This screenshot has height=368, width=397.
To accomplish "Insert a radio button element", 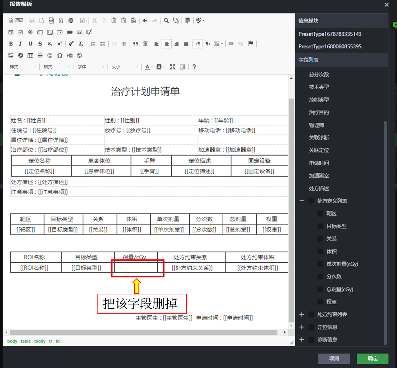I will 30,32.
